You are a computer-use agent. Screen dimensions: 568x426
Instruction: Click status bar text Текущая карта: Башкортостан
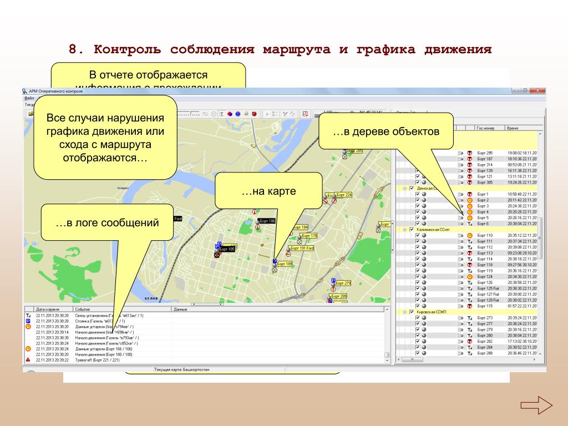pyautogui.click(x=182, y=370)
